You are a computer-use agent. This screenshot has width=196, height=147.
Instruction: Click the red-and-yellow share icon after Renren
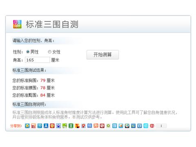[x=52, y=126]
